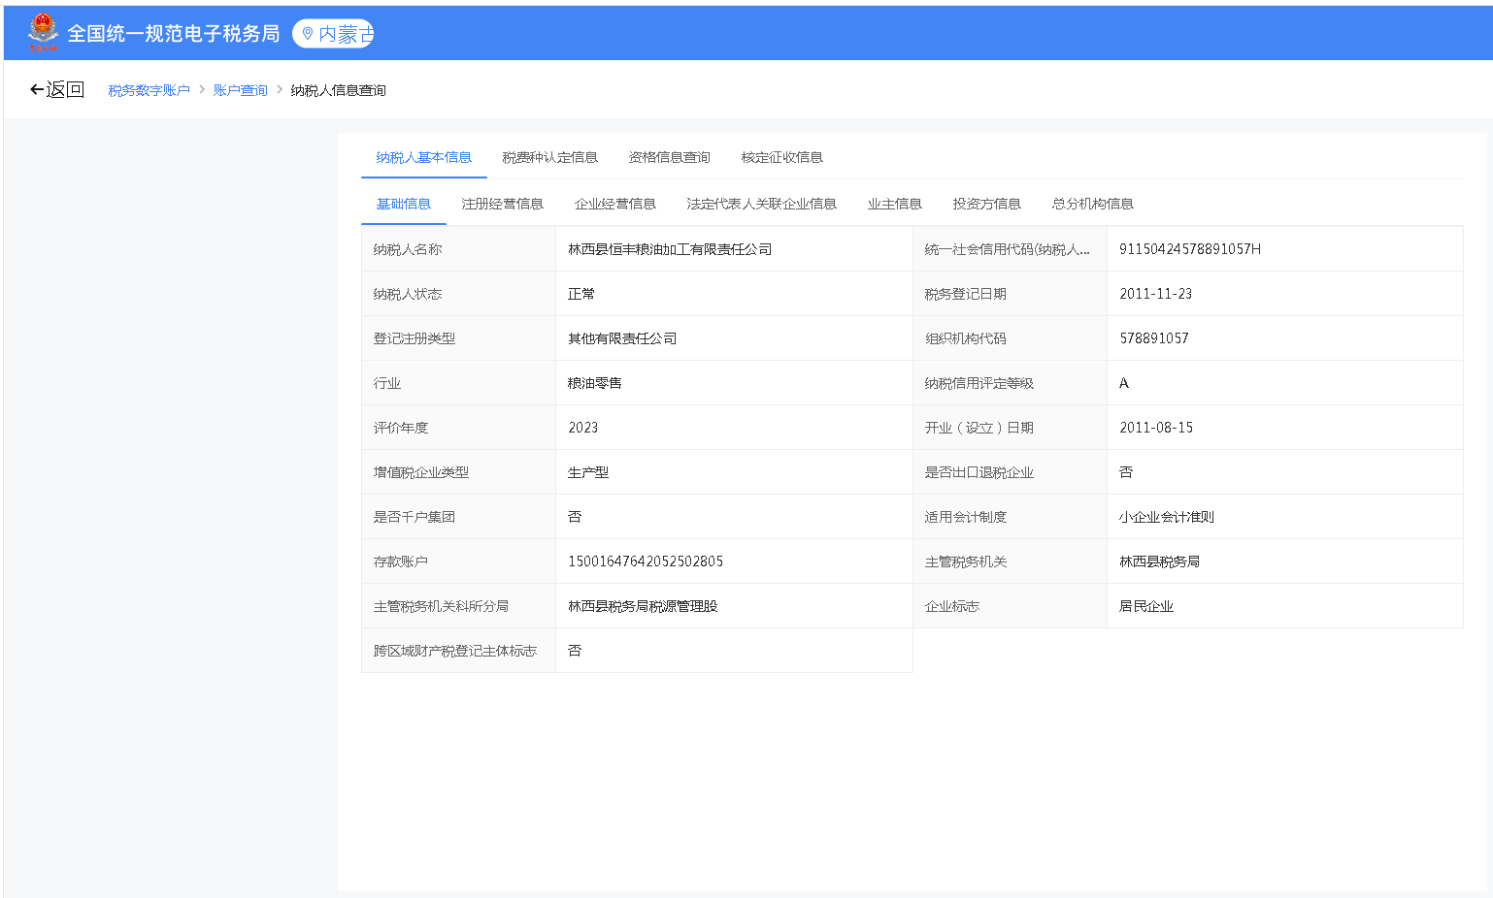1493x898 pixels.
Task: Click the tax bureau emblem logo
Action: 43,33
